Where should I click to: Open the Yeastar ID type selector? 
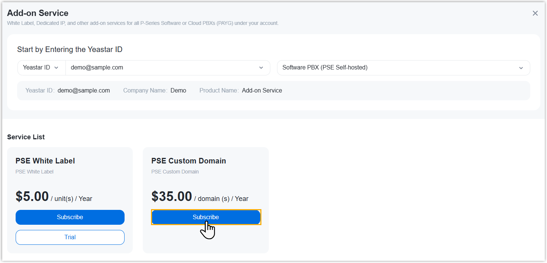pos(41,68)
